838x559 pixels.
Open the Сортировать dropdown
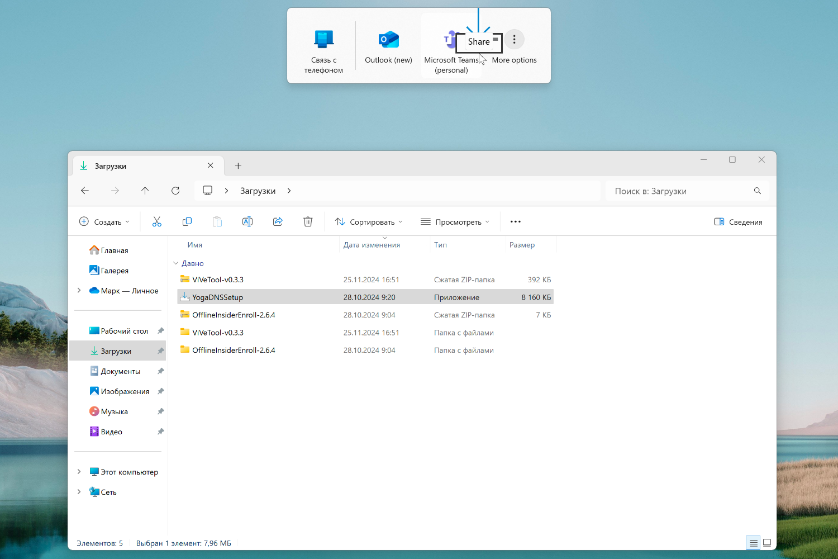[x=369, y=222]
